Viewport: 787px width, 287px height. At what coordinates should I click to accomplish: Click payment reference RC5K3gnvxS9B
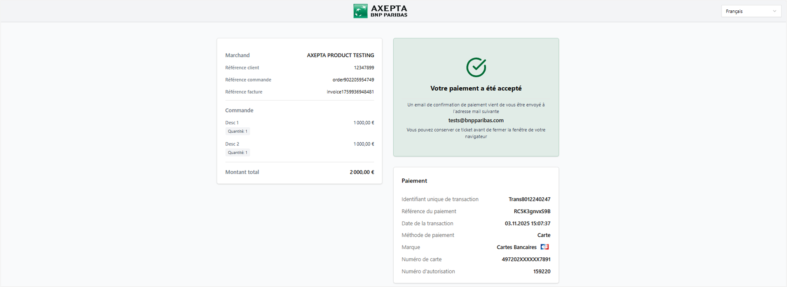(532, 211)
